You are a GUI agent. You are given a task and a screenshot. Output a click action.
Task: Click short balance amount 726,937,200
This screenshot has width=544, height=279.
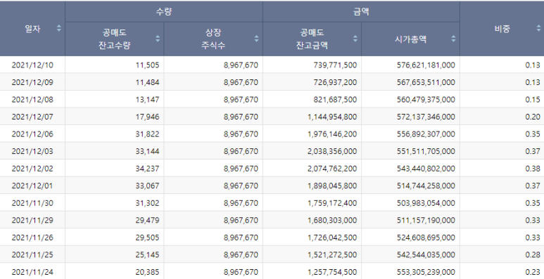click(x=335, y=82)
